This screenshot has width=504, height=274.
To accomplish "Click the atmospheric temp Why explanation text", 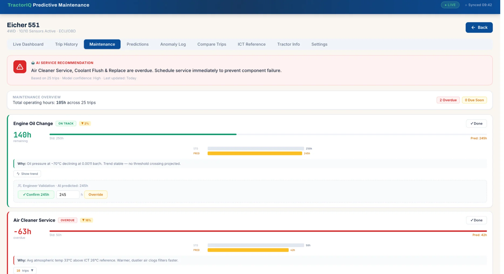I will 98,260.
